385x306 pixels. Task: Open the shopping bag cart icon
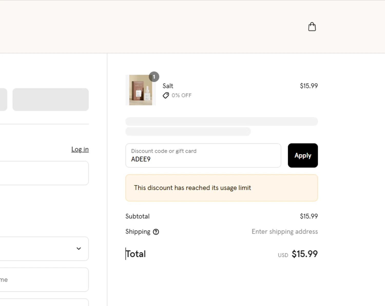[x=312, y=27]
